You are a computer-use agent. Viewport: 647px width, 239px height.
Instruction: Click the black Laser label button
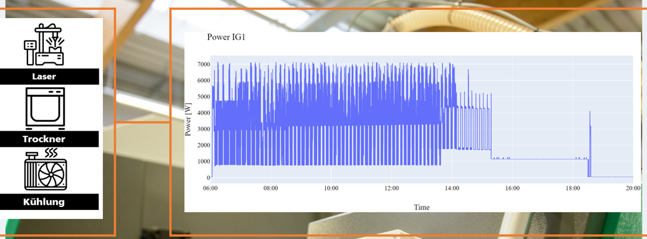click(x=44, y=76)
